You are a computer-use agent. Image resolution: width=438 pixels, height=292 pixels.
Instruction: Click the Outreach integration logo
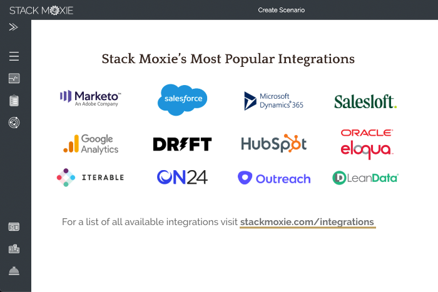(x=274, y=178)
